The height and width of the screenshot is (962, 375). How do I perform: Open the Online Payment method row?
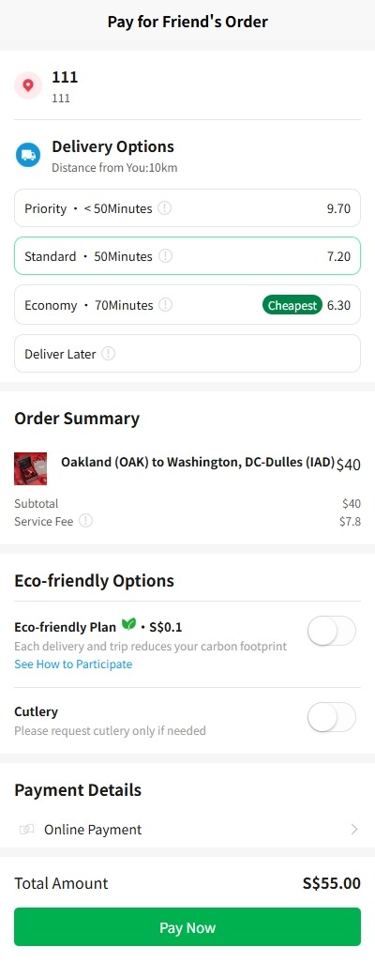(187, 830)
